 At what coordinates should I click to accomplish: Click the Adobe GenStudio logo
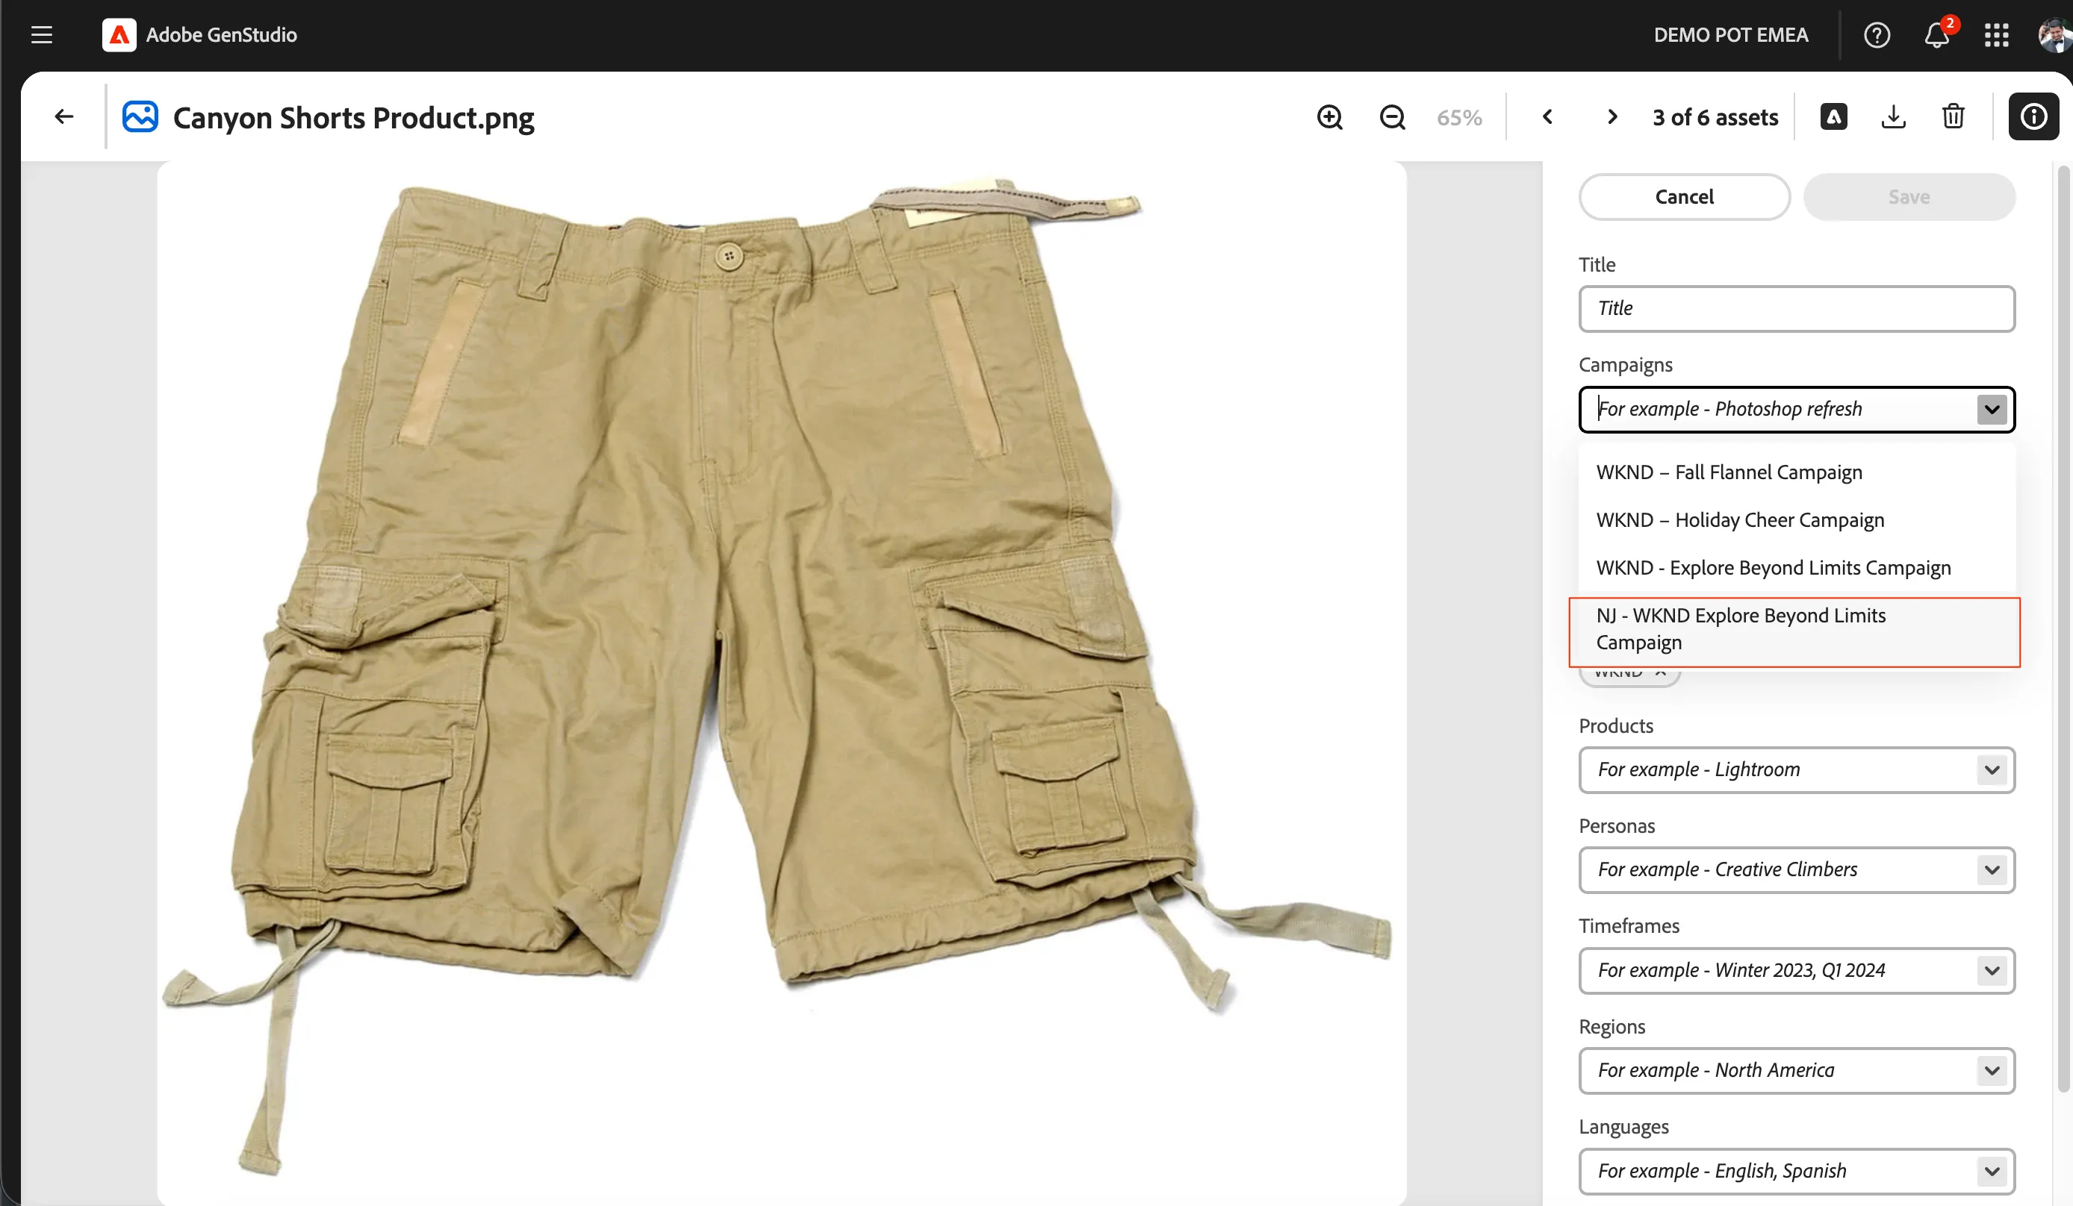[119, 34]
